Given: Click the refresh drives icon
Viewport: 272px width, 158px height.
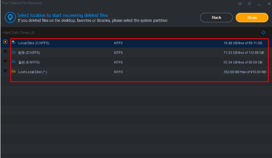Looking at the screenshot, I should (263, 33).
